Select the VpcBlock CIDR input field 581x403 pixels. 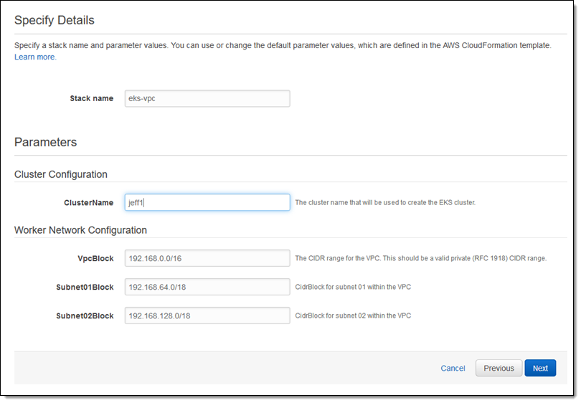[x=207, y=258]
